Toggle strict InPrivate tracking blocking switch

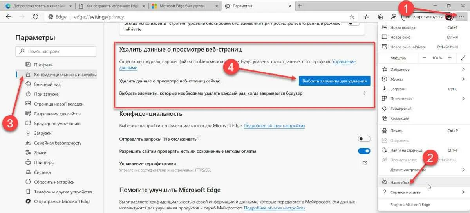point(354,23)
